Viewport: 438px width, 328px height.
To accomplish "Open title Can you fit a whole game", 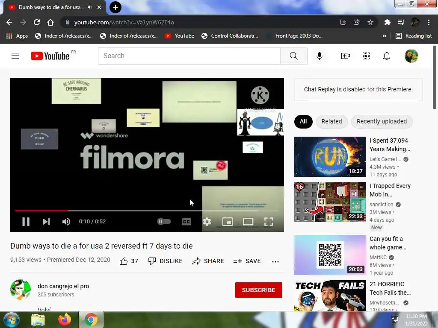I will [x=388, y=243].
